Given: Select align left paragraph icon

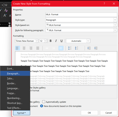Looking at the screenshot, I should (17, 48).
